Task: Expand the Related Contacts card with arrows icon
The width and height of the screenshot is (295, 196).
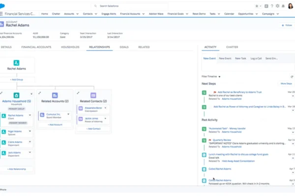Action: point(78,93)
